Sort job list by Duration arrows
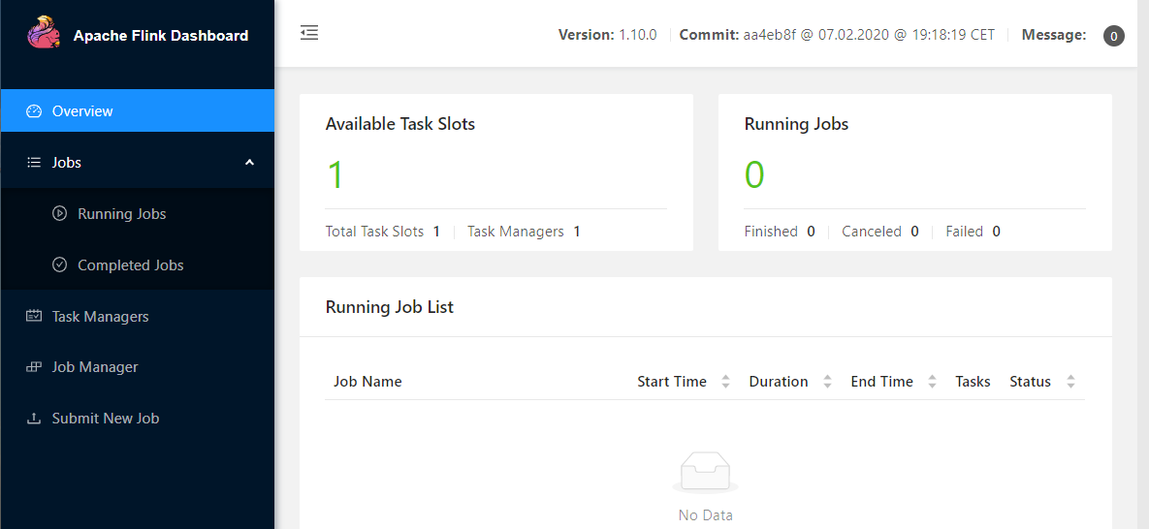 tap(827, 382)
